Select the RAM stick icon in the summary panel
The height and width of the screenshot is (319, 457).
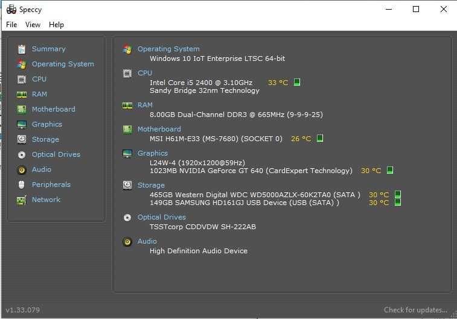[x=127, y=106]
